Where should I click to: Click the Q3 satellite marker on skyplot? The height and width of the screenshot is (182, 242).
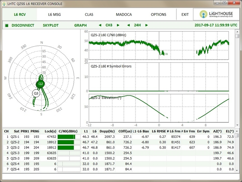coord(36,93)
